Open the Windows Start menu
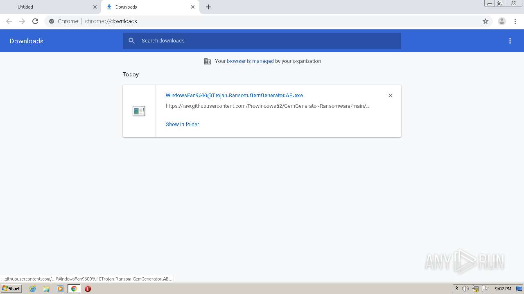Image resolution: width=524 pixels, height=294 pixels. [11, 289]
